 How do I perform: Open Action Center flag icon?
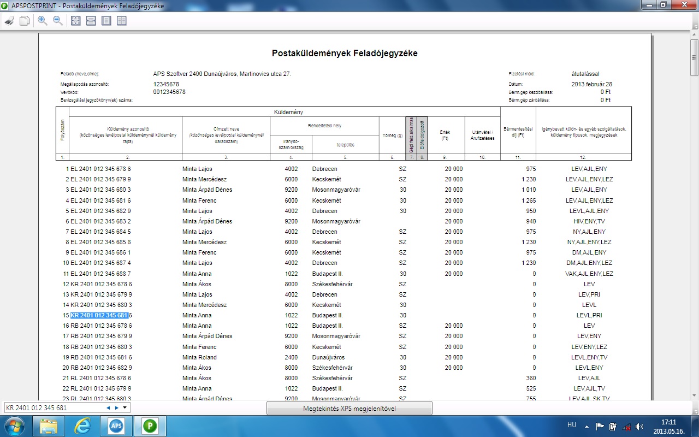click(x=599, y=426)
